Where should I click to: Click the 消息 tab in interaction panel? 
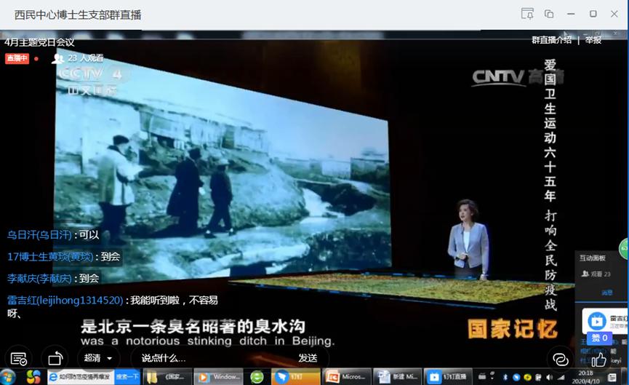tap(606, 293)
